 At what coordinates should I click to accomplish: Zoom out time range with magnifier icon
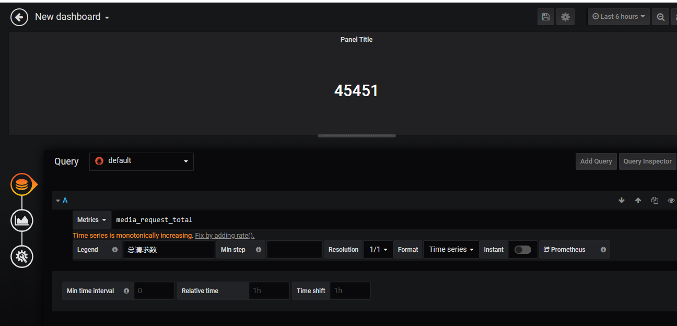[x=661, y=17]
